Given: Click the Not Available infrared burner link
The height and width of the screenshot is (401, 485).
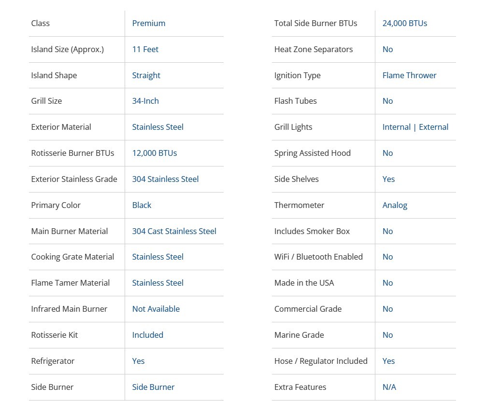Looking at the screenshot, I should (x=156, y=309).
